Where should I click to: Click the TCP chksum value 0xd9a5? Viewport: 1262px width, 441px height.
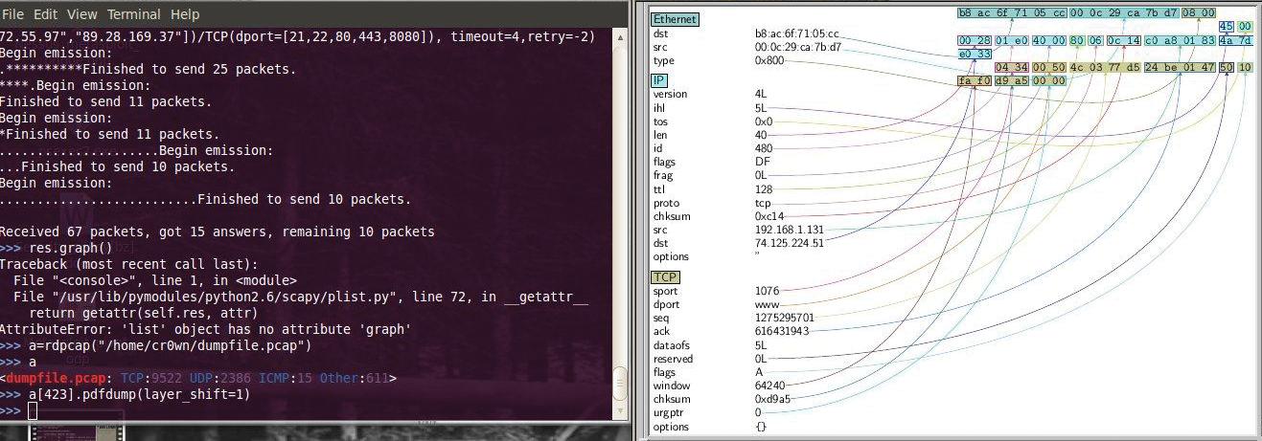tap(772, 399)
